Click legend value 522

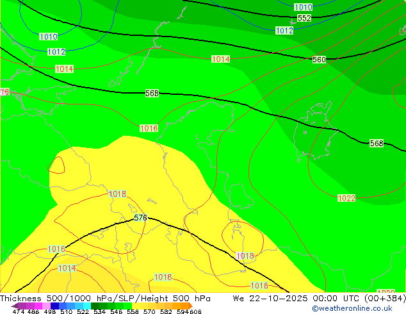pos(83,311)
